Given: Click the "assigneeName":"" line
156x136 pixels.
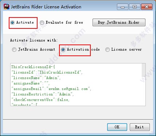Looking at the screenshot, I should 31,83.
